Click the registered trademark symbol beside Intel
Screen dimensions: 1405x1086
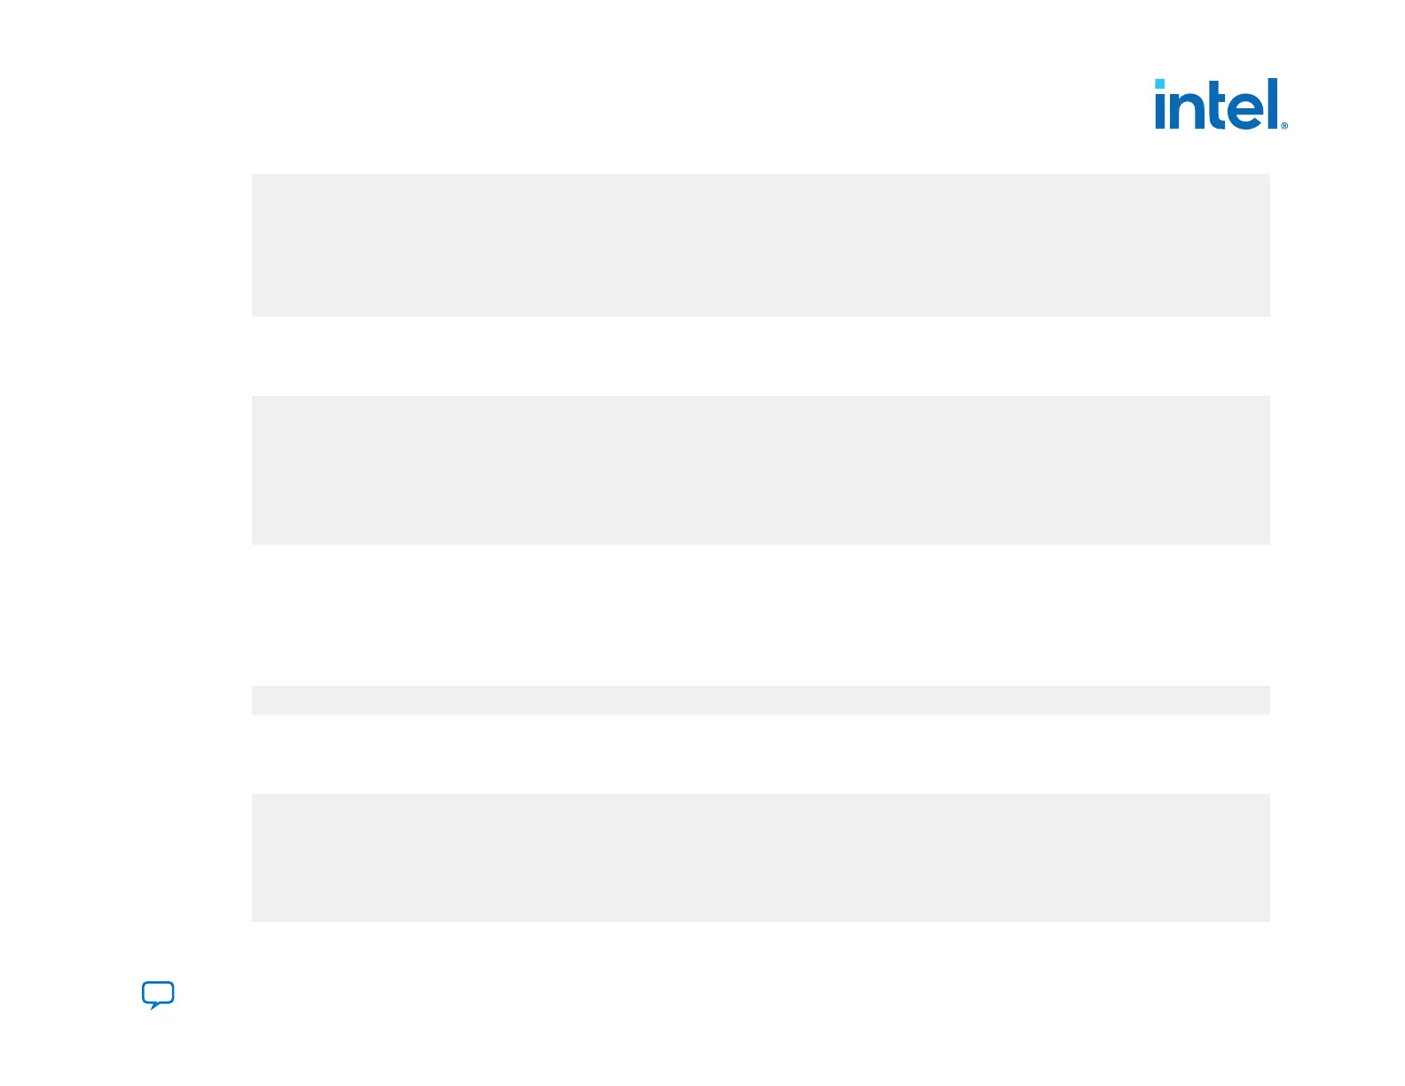coord(1284,126)
